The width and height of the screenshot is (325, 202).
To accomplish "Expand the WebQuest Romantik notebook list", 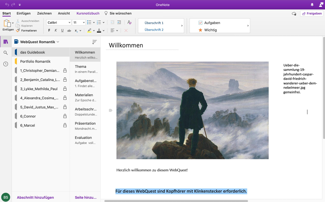I will click(x=58, y=42).
